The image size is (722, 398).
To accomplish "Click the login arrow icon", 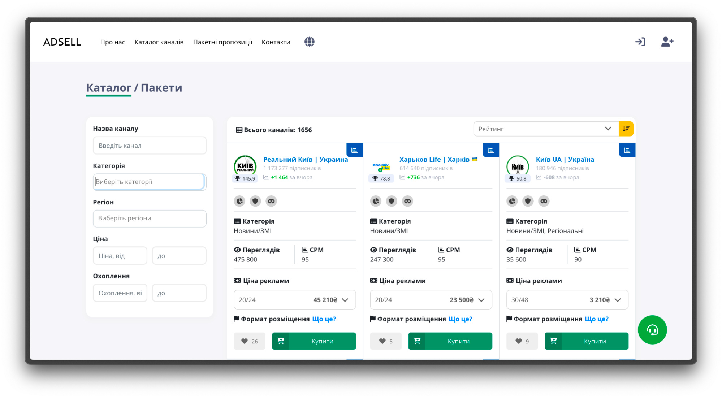I will pos(640,42).
